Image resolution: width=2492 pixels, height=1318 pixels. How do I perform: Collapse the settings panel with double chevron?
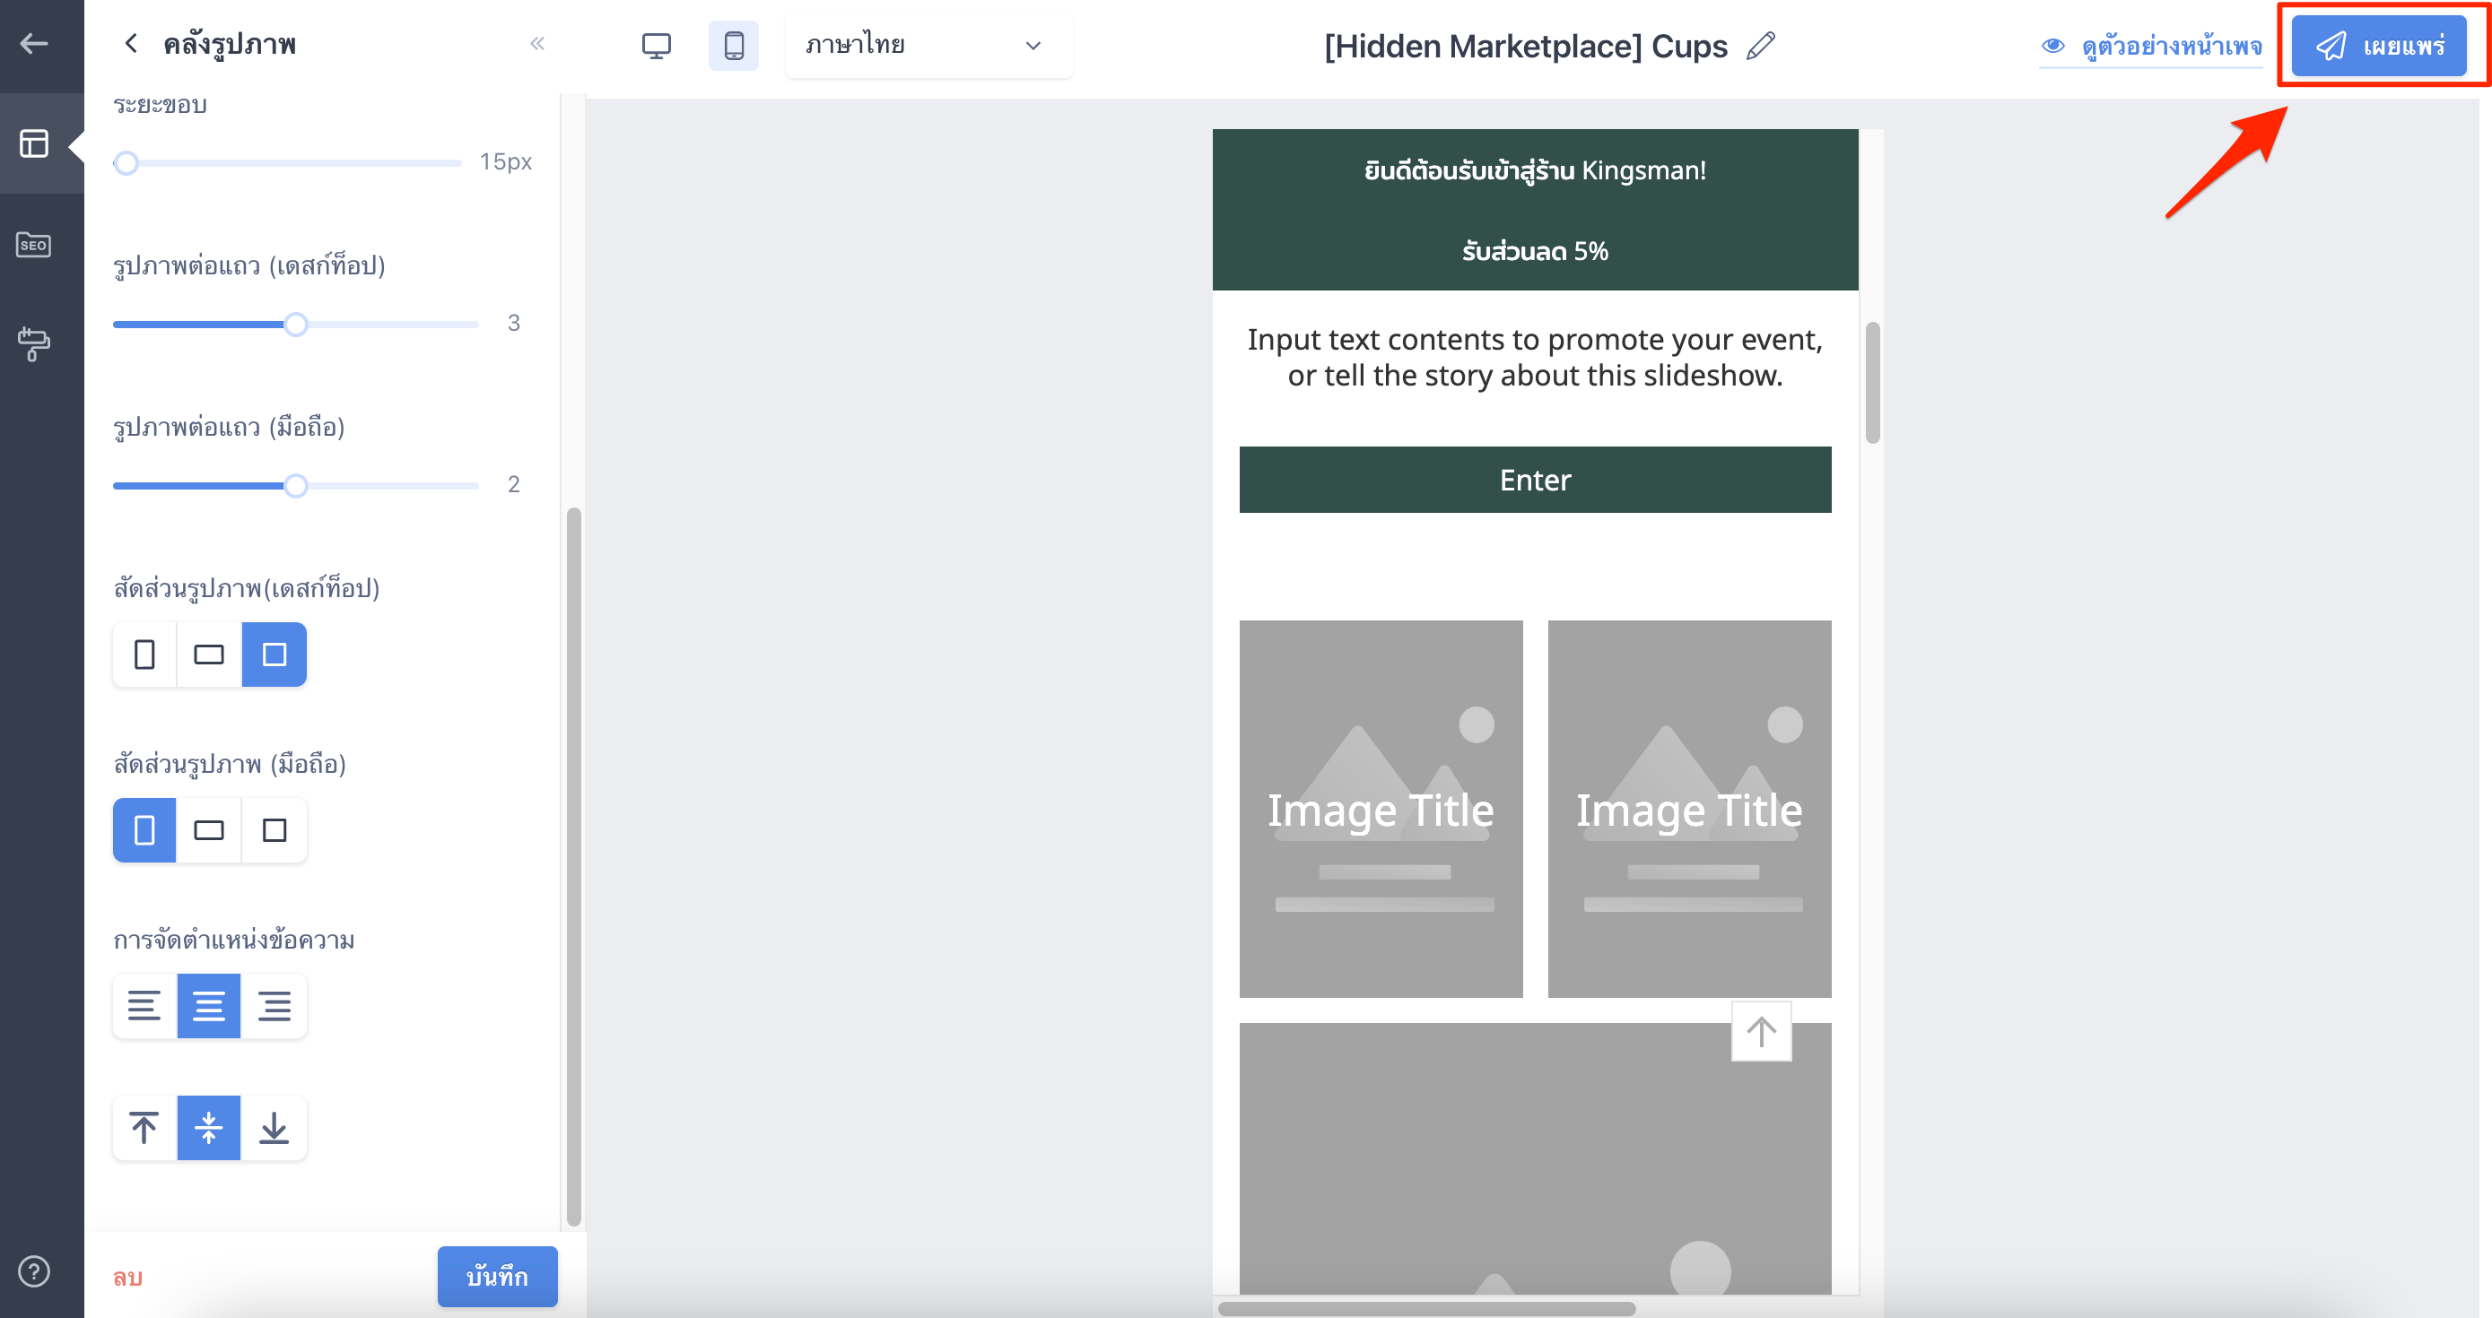pos(538,44)
